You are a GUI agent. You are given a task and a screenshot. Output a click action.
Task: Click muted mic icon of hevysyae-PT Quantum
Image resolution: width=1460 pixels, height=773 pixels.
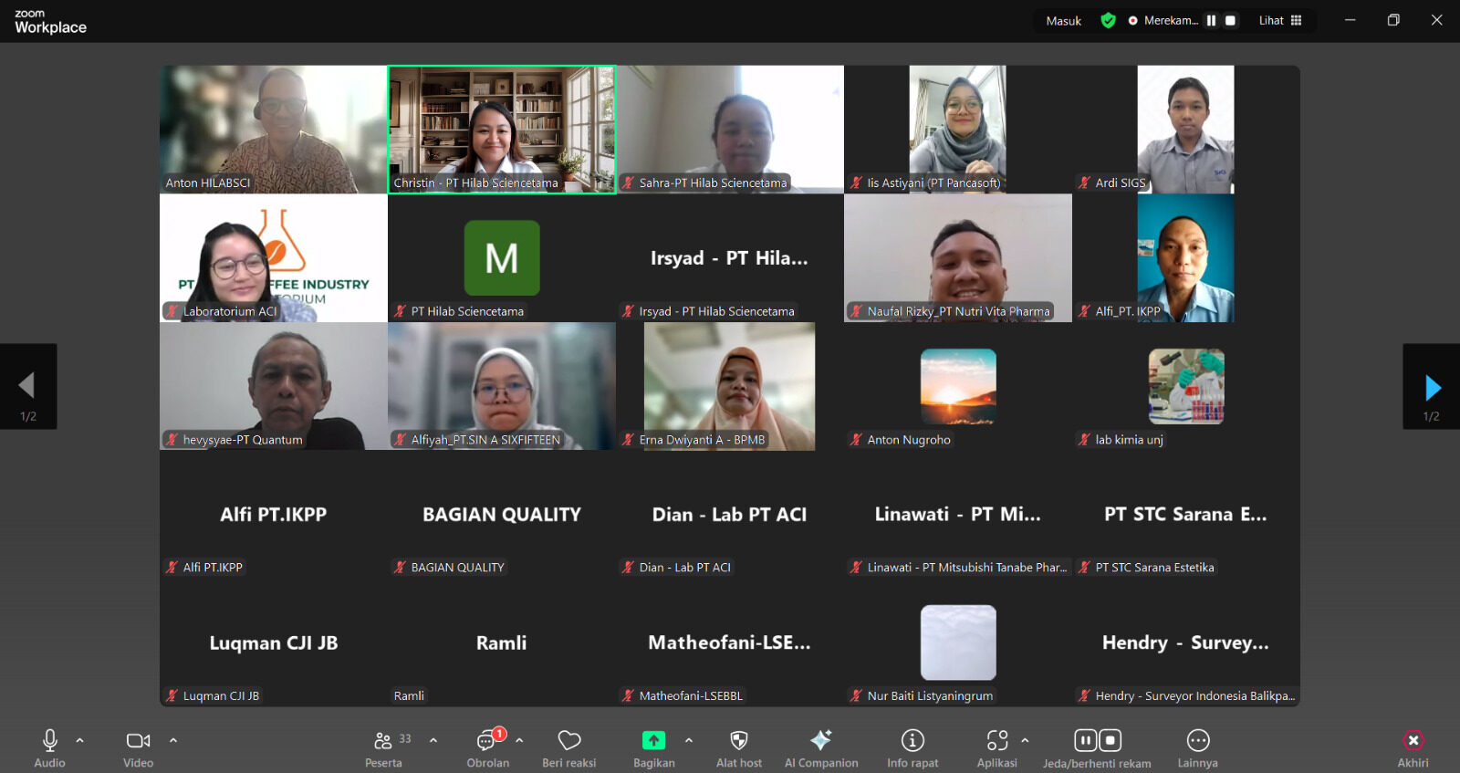[172, 440]
